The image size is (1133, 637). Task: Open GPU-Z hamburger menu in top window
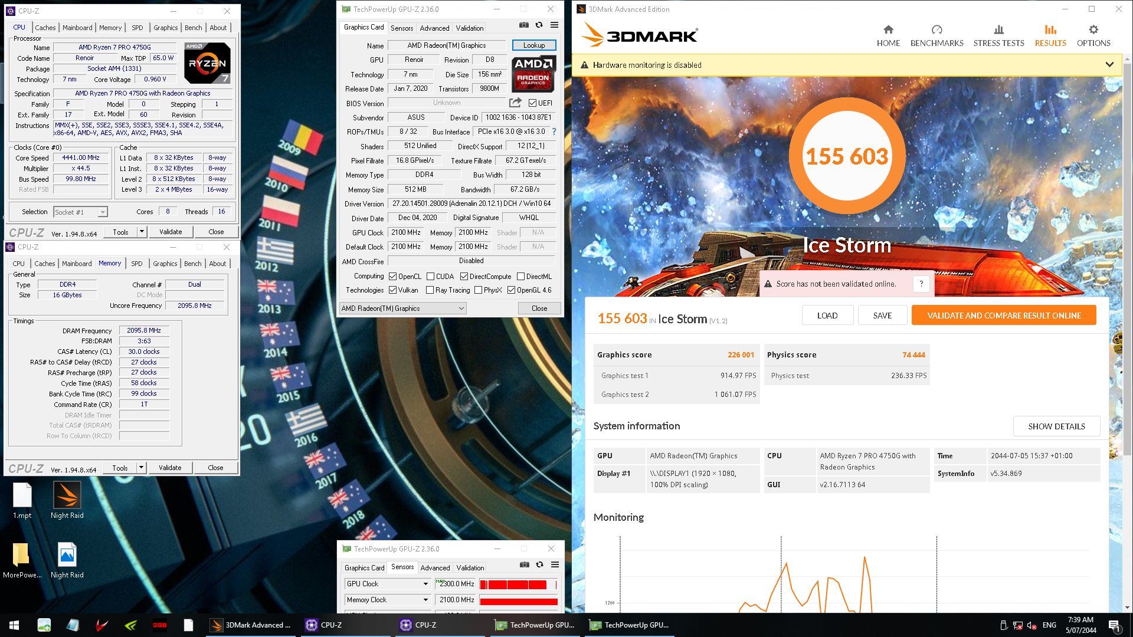(554, 25)
